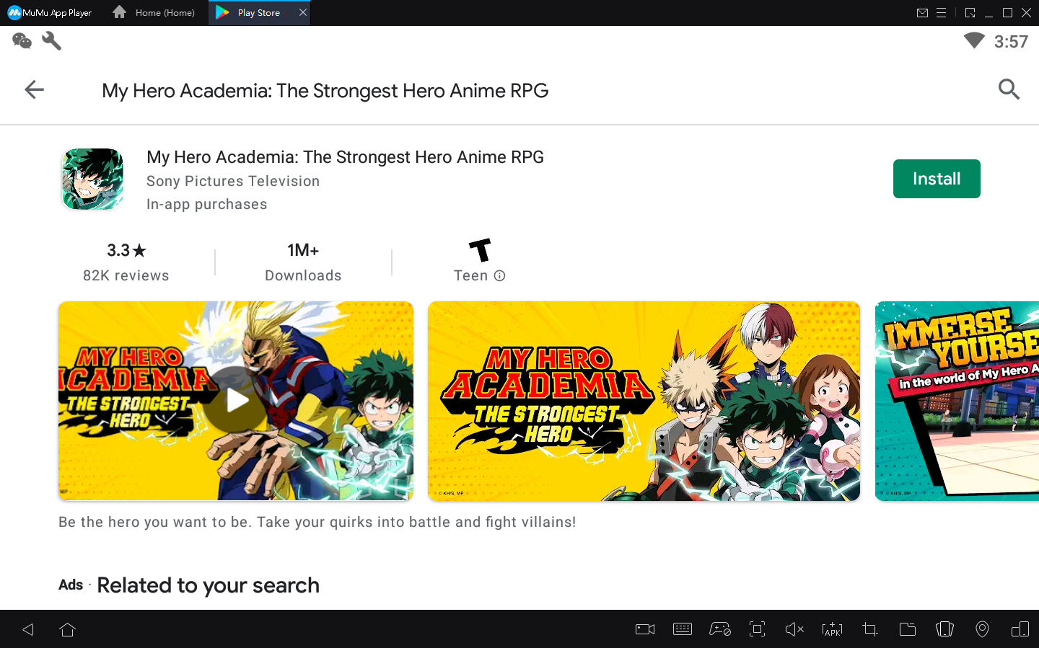Click the In-app purchases label

click(206, 204)
